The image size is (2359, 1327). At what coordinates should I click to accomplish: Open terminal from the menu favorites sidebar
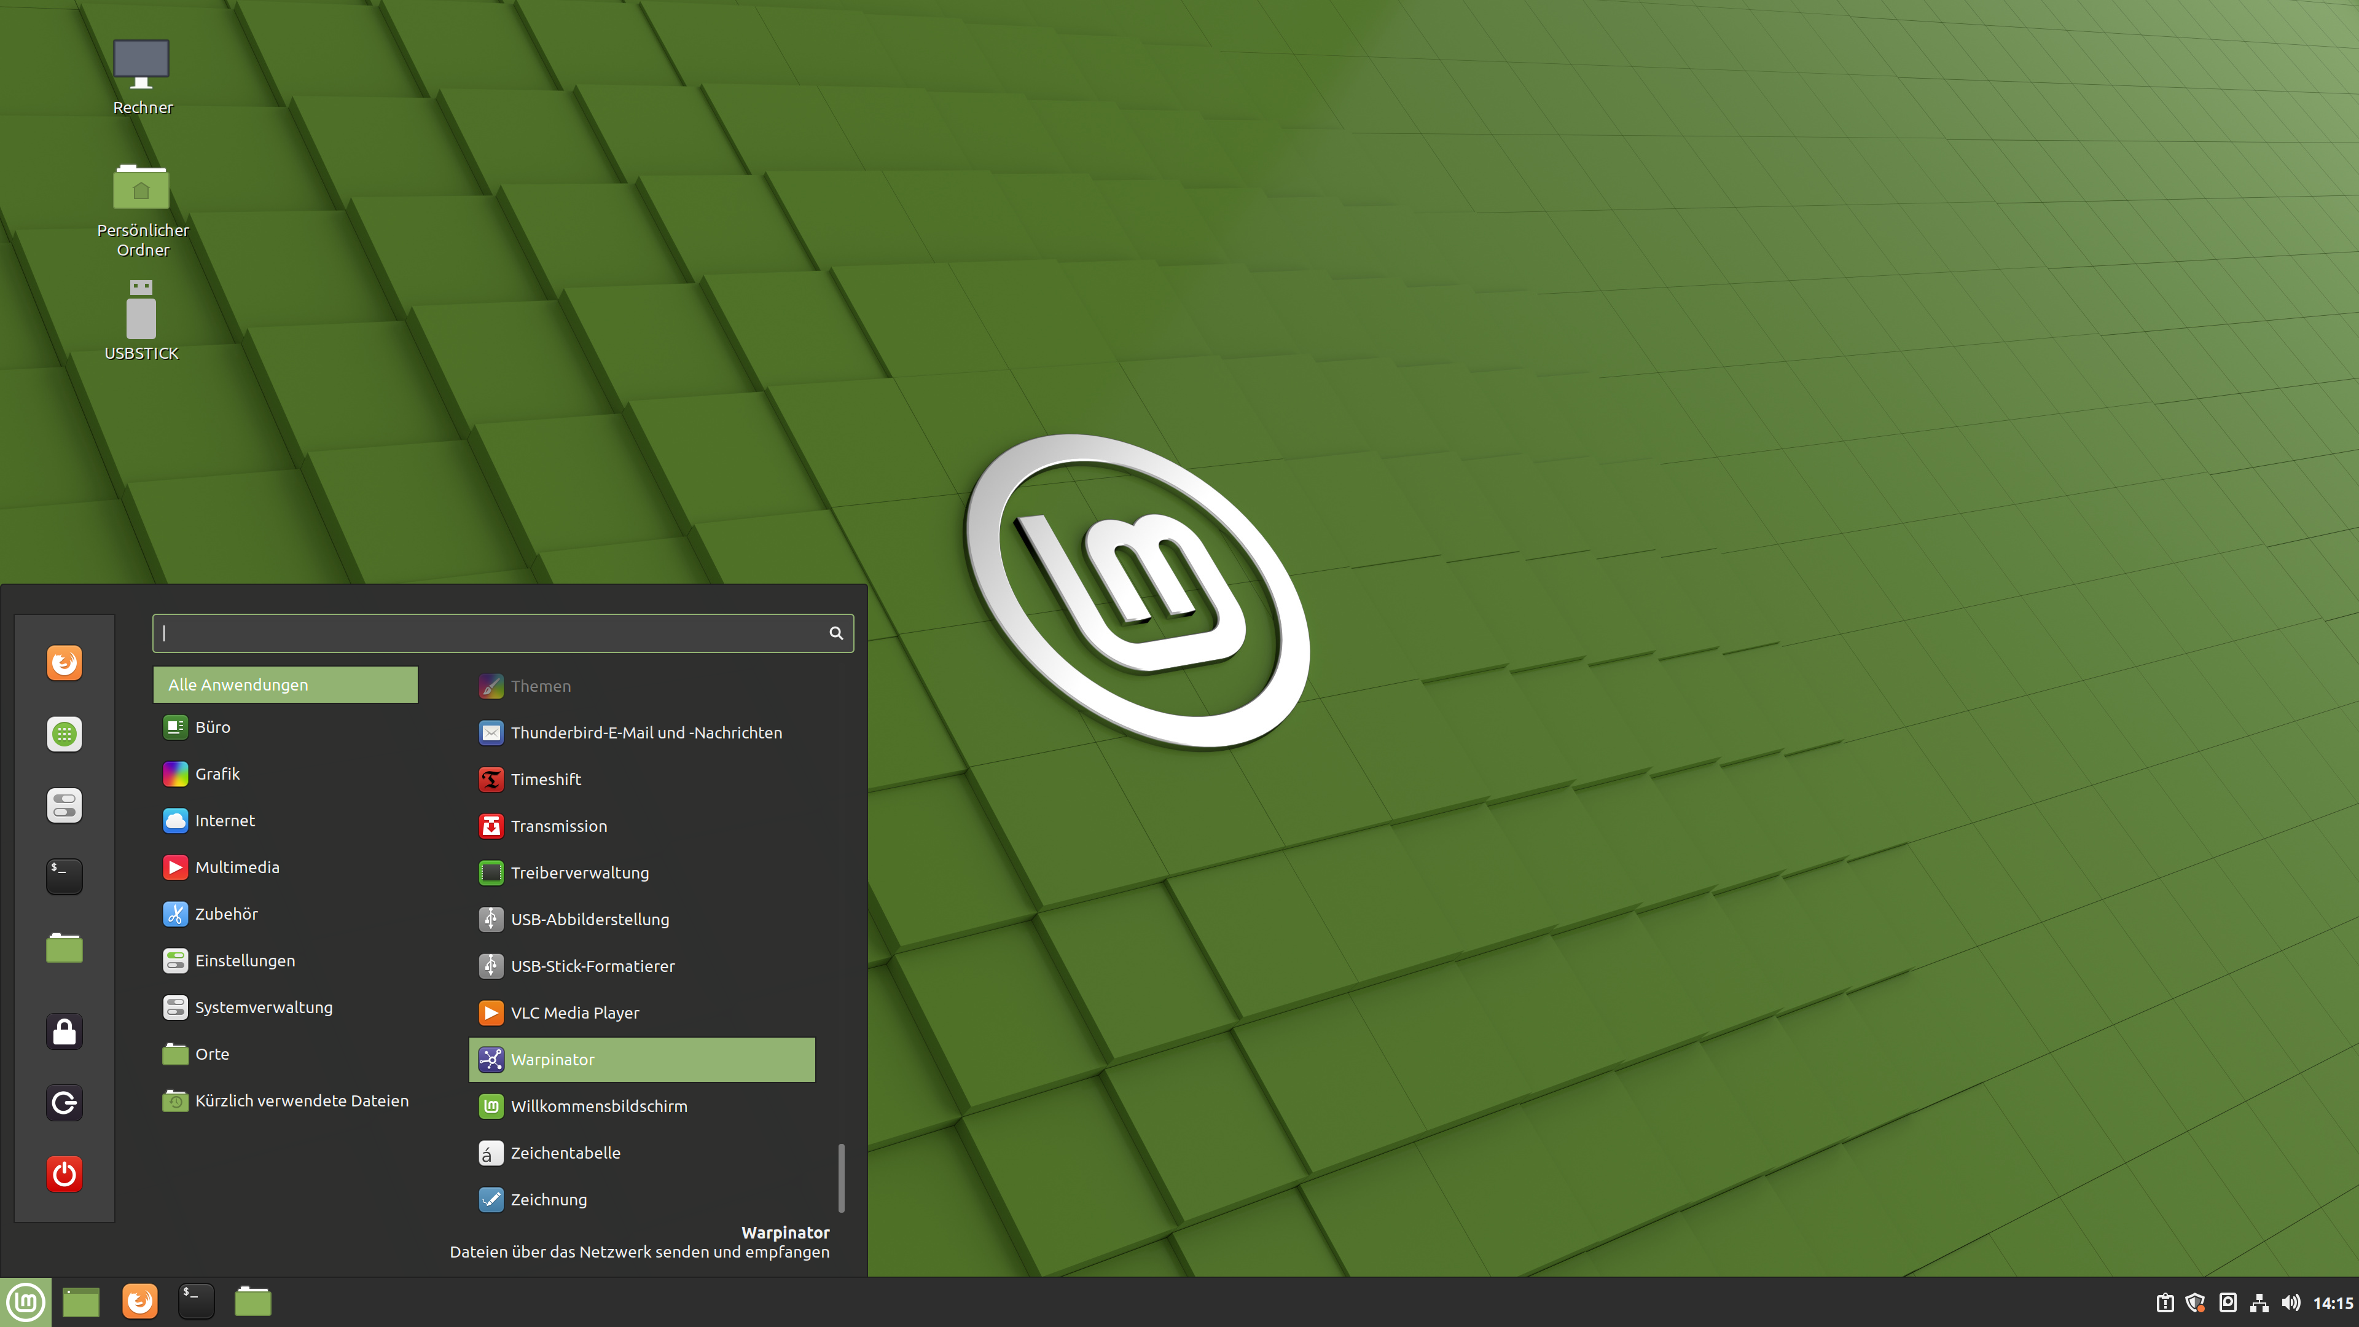[x=64, y=875]
